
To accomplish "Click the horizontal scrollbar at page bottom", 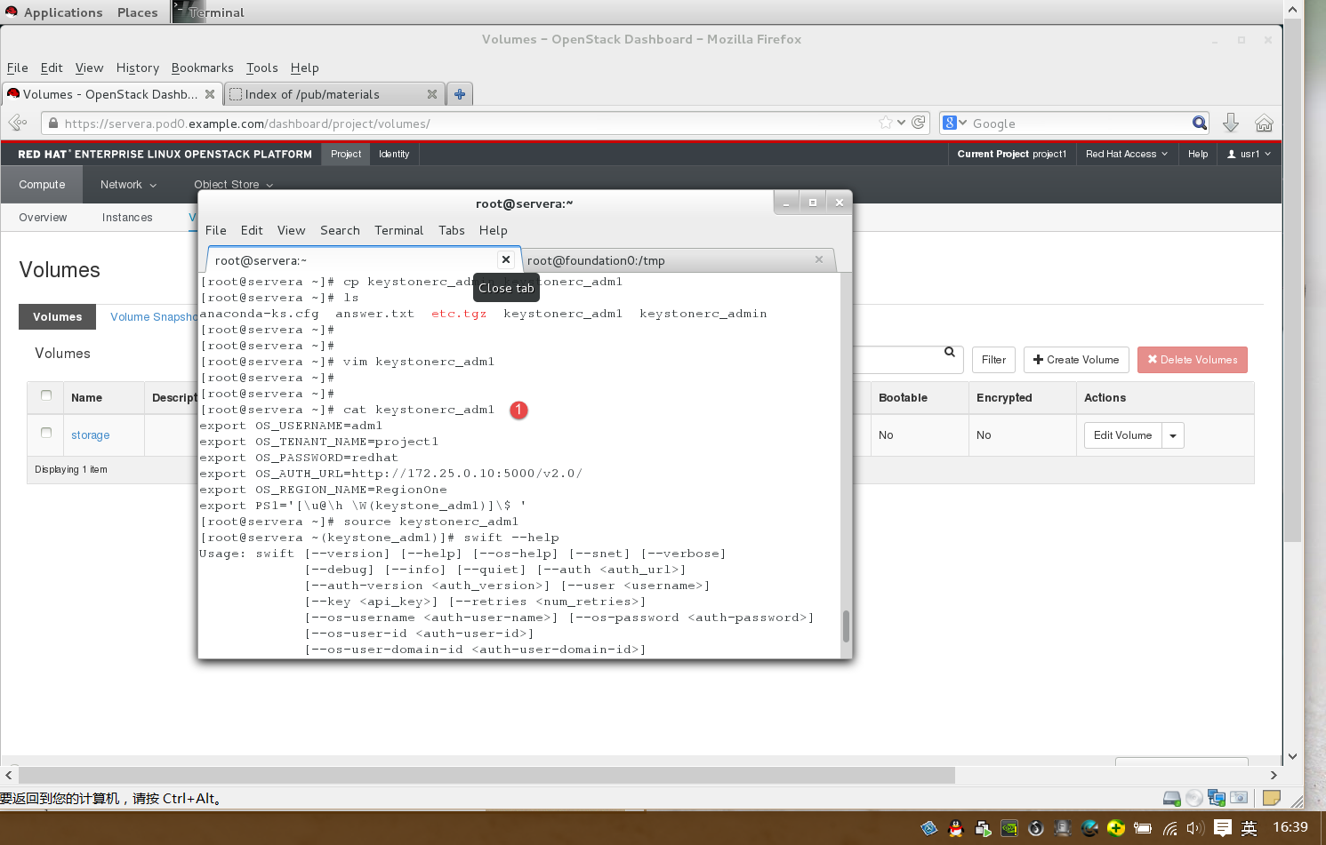I will click(x=487, y=776).
